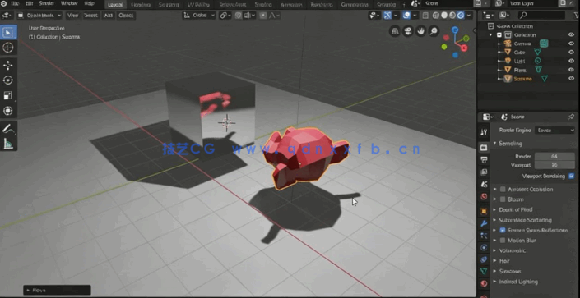
Task: Click the zoom view magnifier icon
Action: tap(434, 31)
